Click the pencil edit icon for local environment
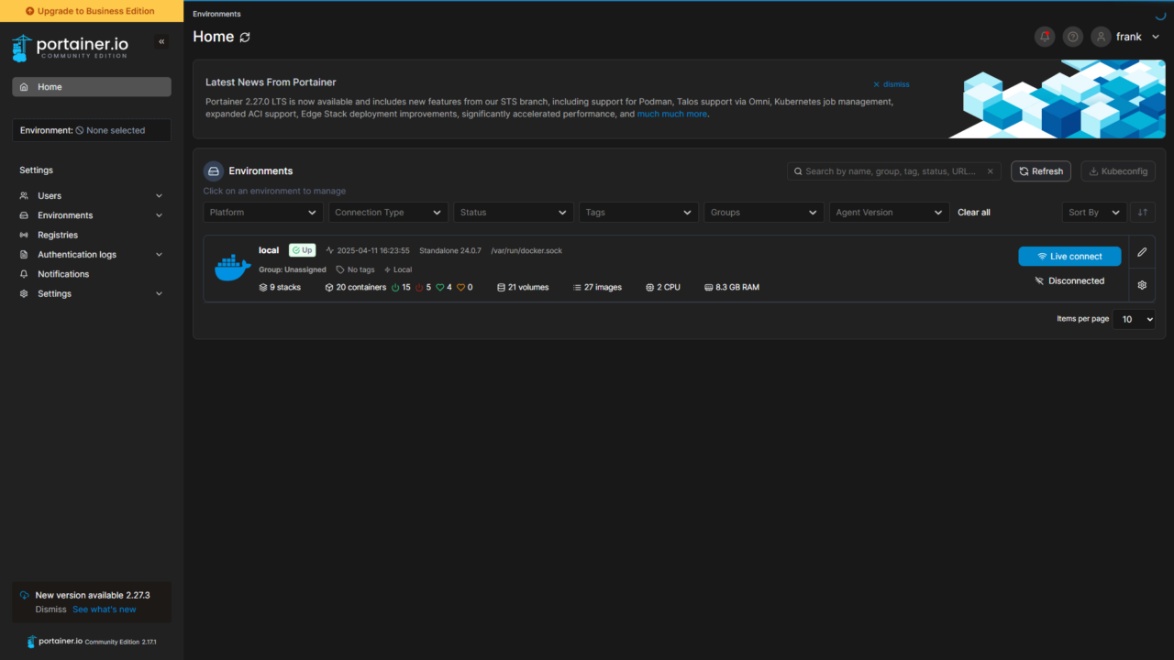 click(1142, 252)
